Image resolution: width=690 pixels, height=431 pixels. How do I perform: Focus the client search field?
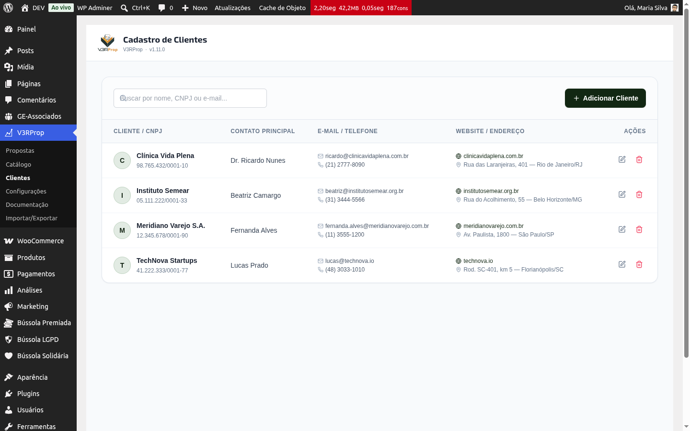point(190,98)
